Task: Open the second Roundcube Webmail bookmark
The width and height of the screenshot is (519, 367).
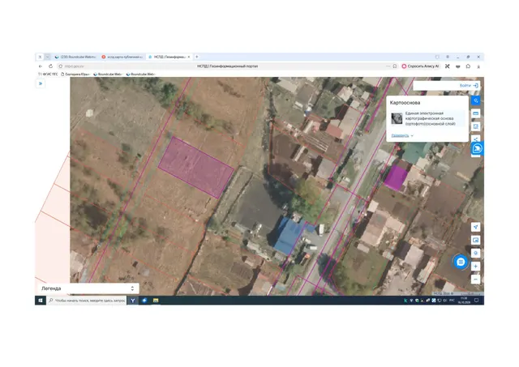Action: coord(140,74)
